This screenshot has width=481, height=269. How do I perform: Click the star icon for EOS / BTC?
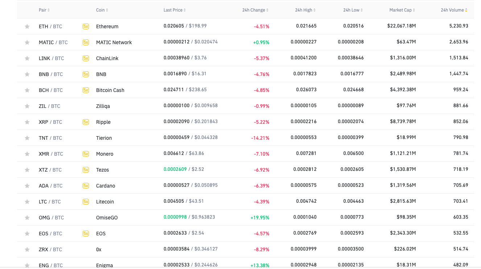point(27,234)
